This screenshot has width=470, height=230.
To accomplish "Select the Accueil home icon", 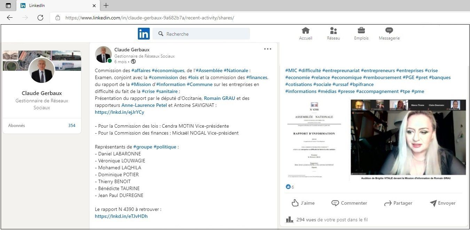I will coord(305,31).
